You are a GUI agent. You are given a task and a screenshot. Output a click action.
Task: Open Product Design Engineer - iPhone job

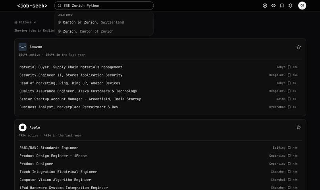pos(53,156)
